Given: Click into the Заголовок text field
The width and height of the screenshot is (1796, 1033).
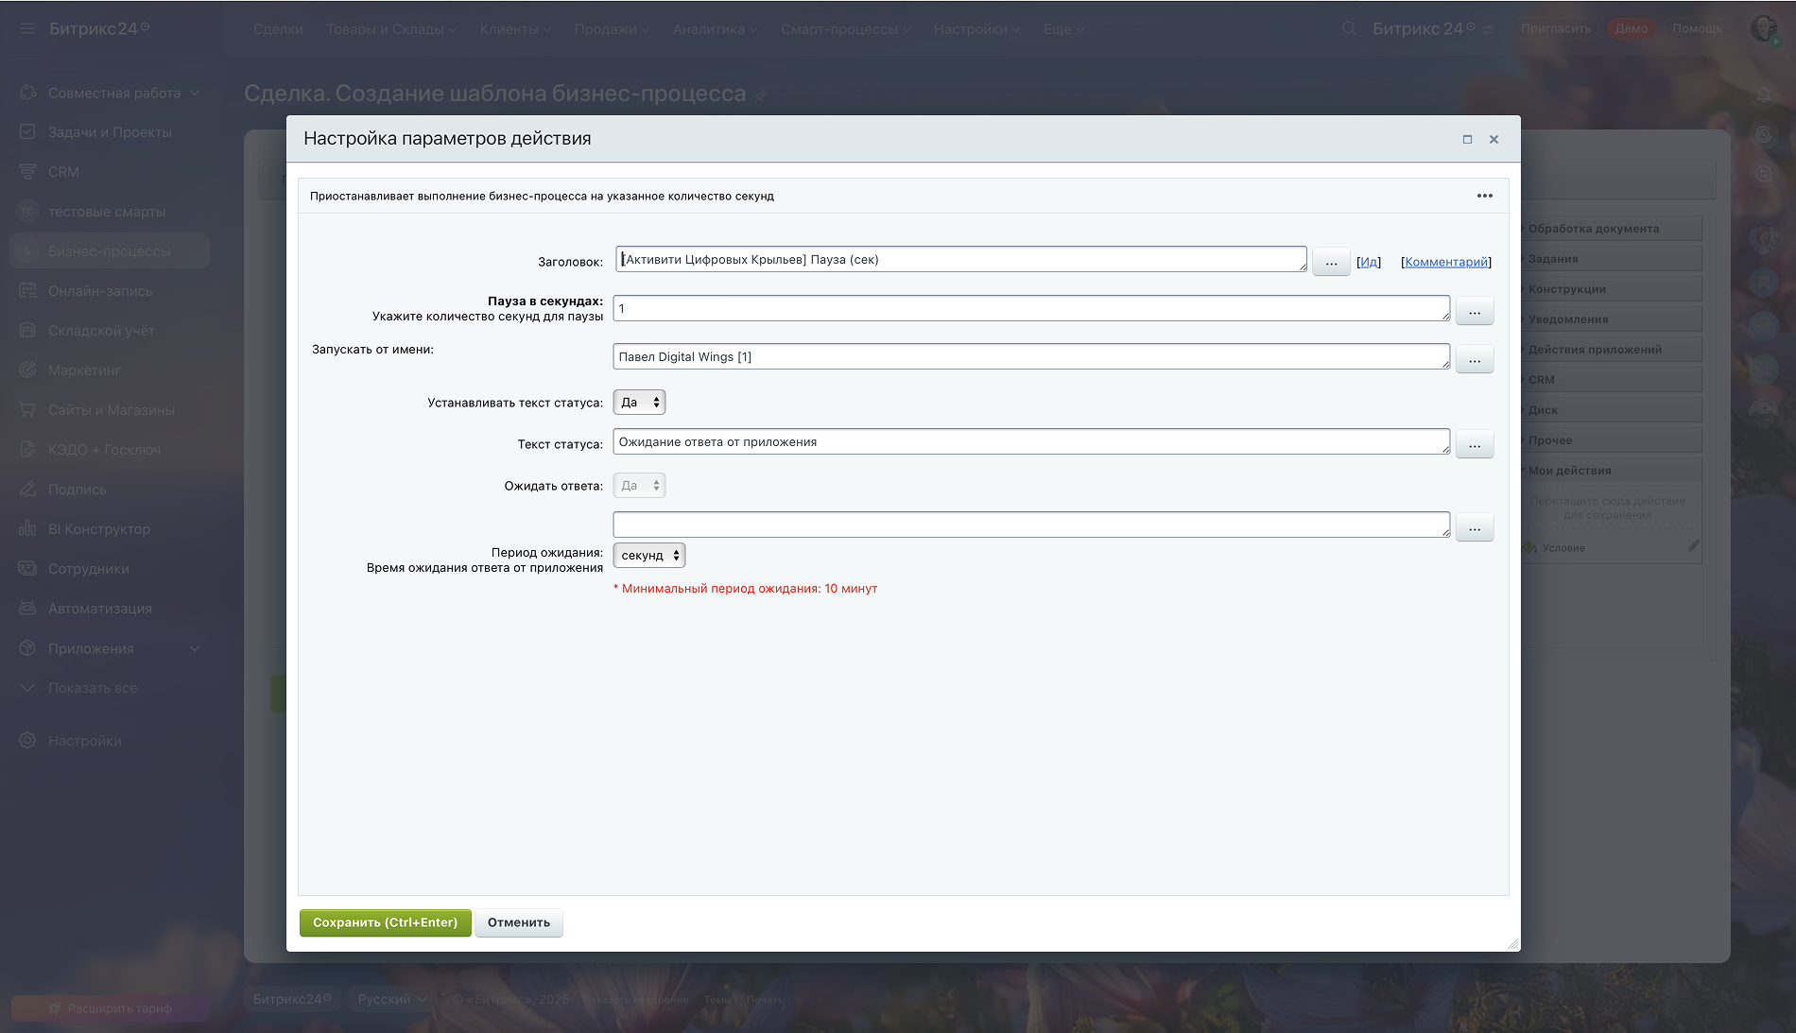Looking at the screenshot, I should point(959,260).
